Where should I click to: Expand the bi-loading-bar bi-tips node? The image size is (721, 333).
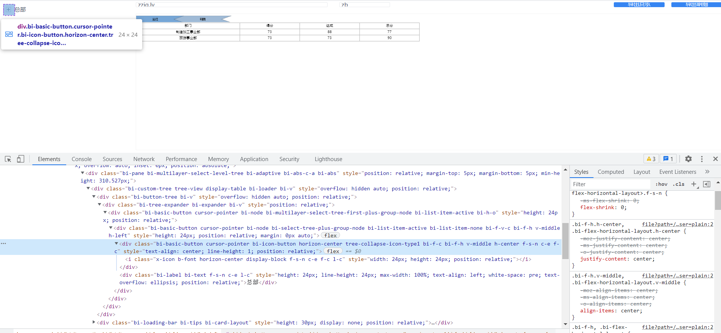coord(94,322)
